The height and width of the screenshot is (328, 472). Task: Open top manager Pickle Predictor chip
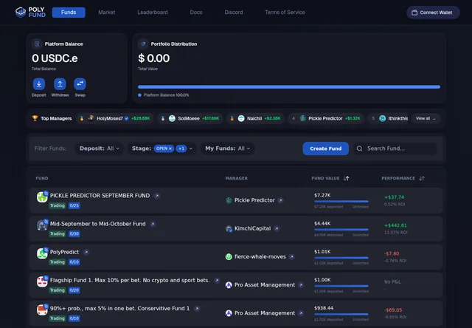(326, 118)
